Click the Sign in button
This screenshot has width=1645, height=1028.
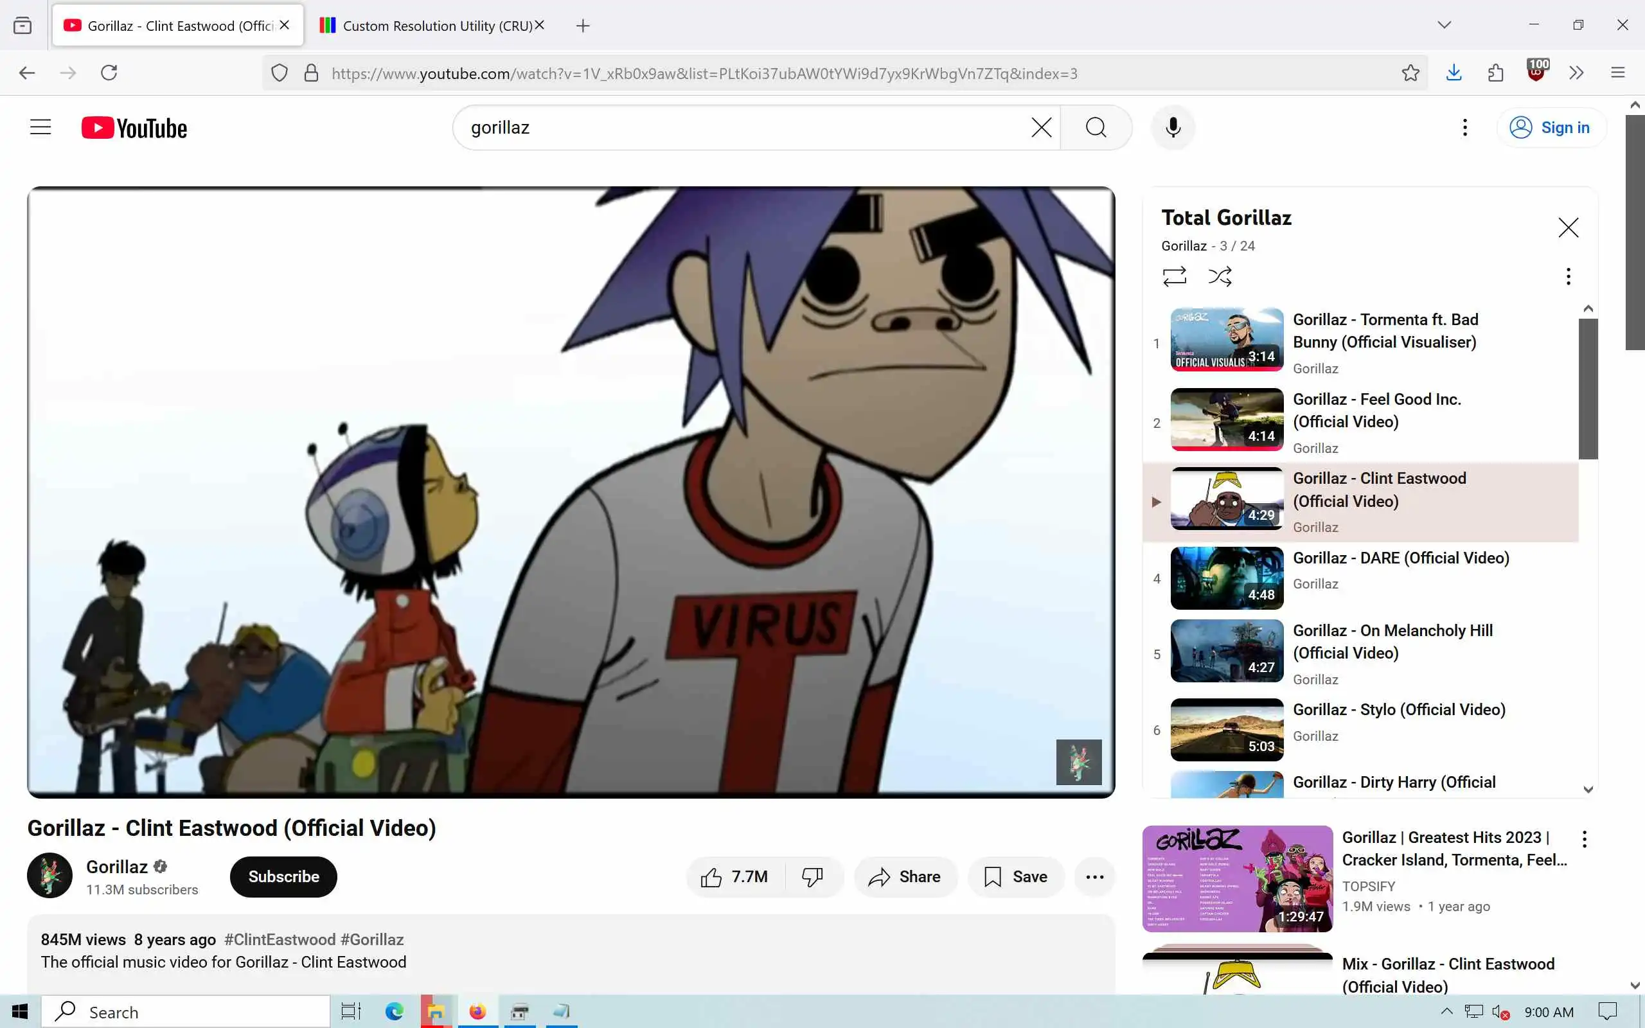coord(1551,127)
